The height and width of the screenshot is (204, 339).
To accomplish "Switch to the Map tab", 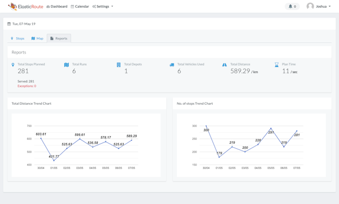I will [37, 38].
